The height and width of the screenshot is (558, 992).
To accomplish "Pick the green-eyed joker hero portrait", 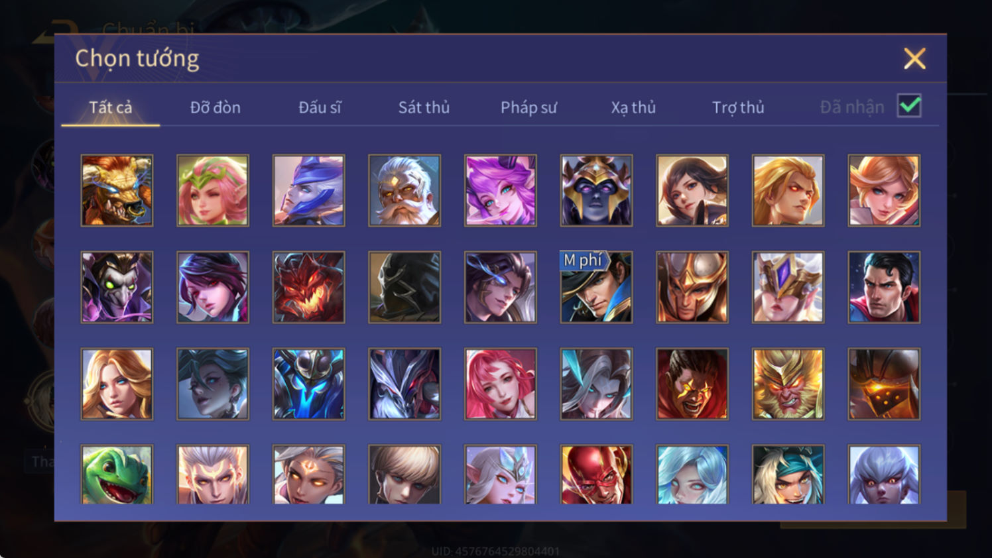I will pyautogui.click(x=117, y=287).
